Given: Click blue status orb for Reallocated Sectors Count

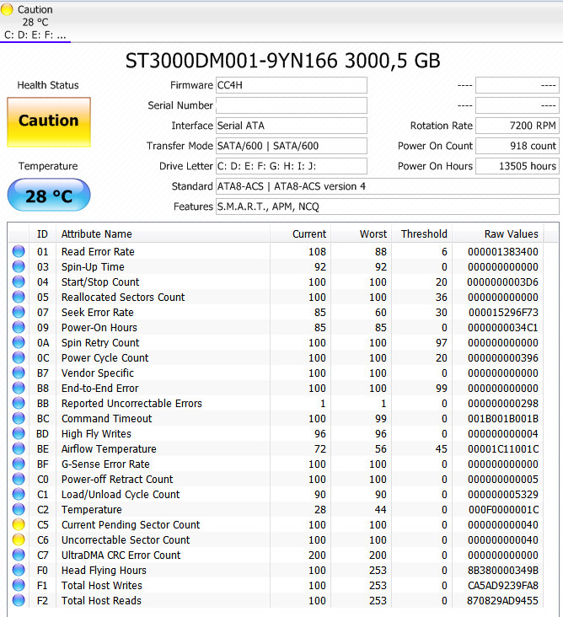Looking at the screenshot, I should click(19, 297).
